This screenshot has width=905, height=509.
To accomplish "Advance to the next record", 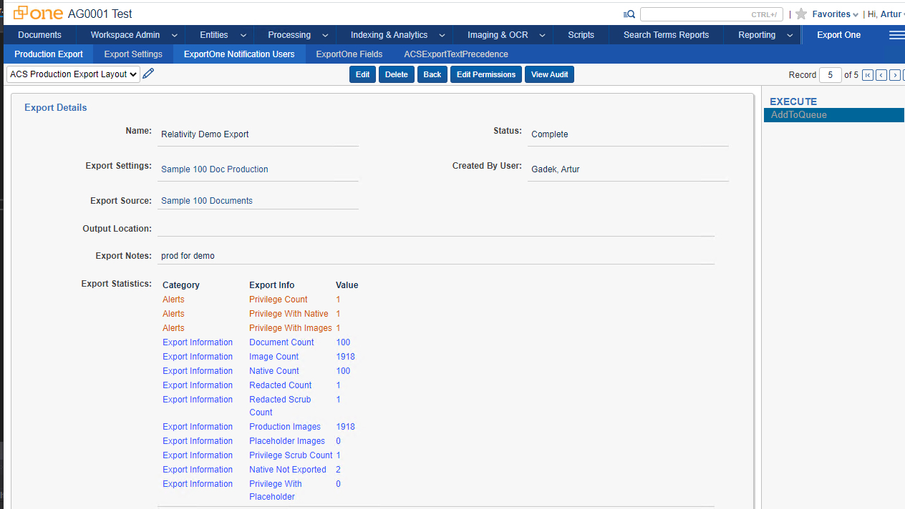I will [x=895, y=74].
